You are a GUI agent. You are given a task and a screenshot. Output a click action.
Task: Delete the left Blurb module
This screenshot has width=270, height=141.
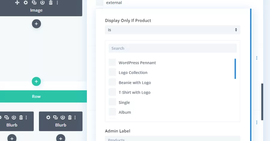coord(21,117)
